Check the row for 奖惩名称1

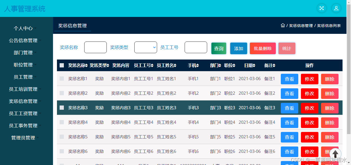click(x=62, y=79)
